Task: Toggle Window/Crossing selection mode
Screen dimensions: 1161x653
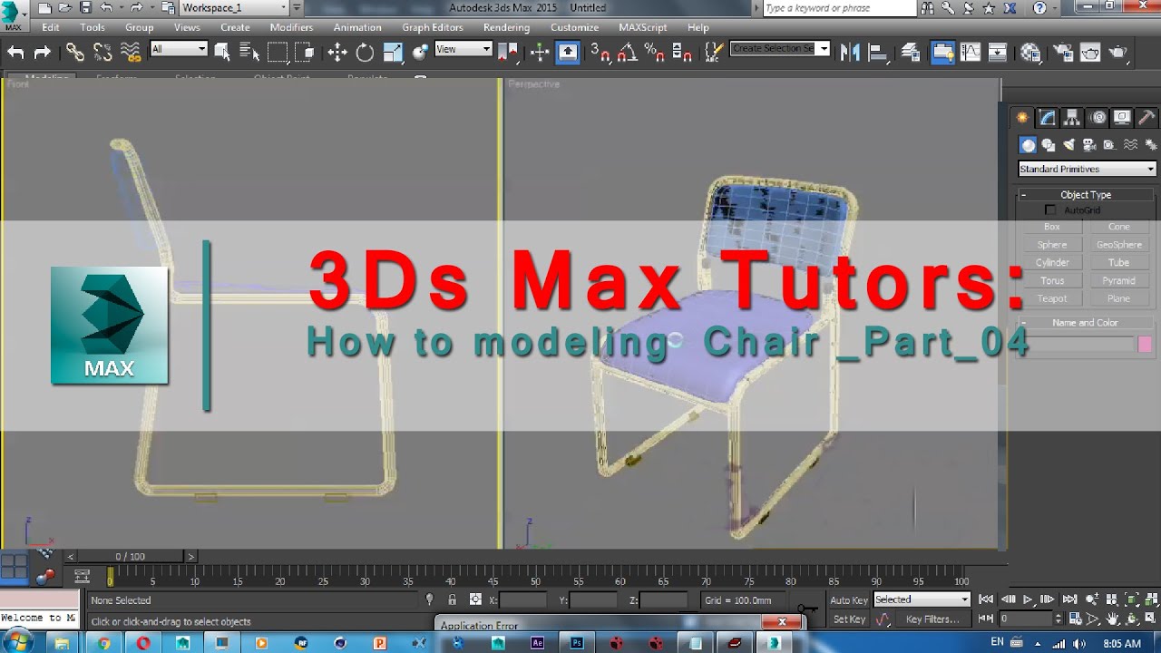Action: [x=305, y=53]
